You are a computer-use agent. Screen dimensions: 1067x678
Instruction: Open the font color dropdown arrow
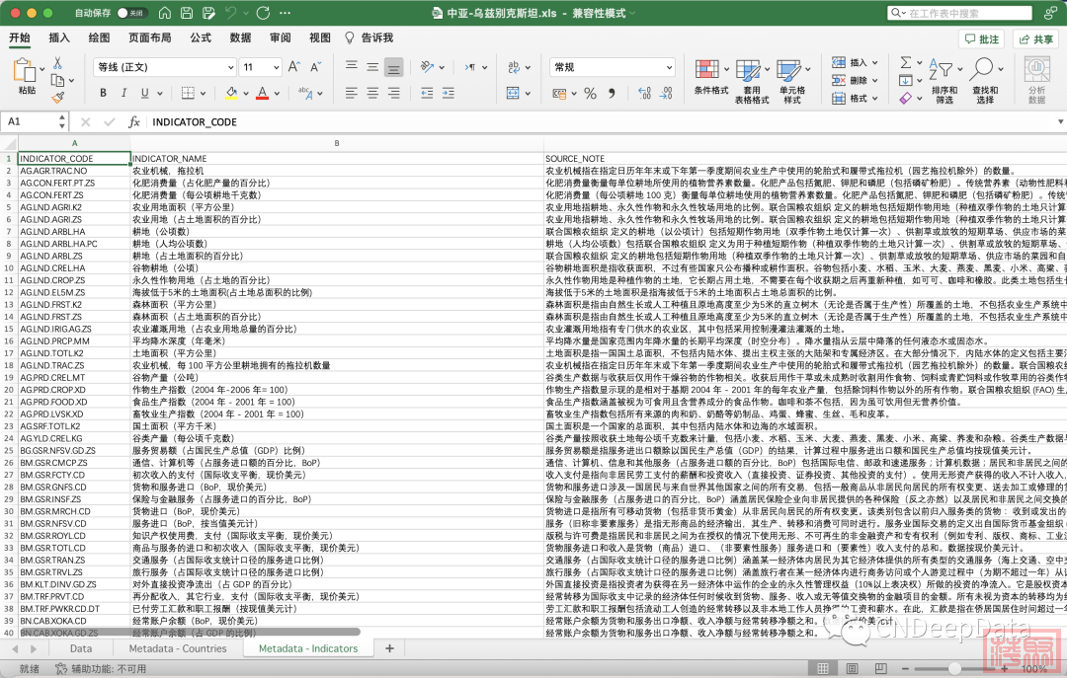click(277, 94)
